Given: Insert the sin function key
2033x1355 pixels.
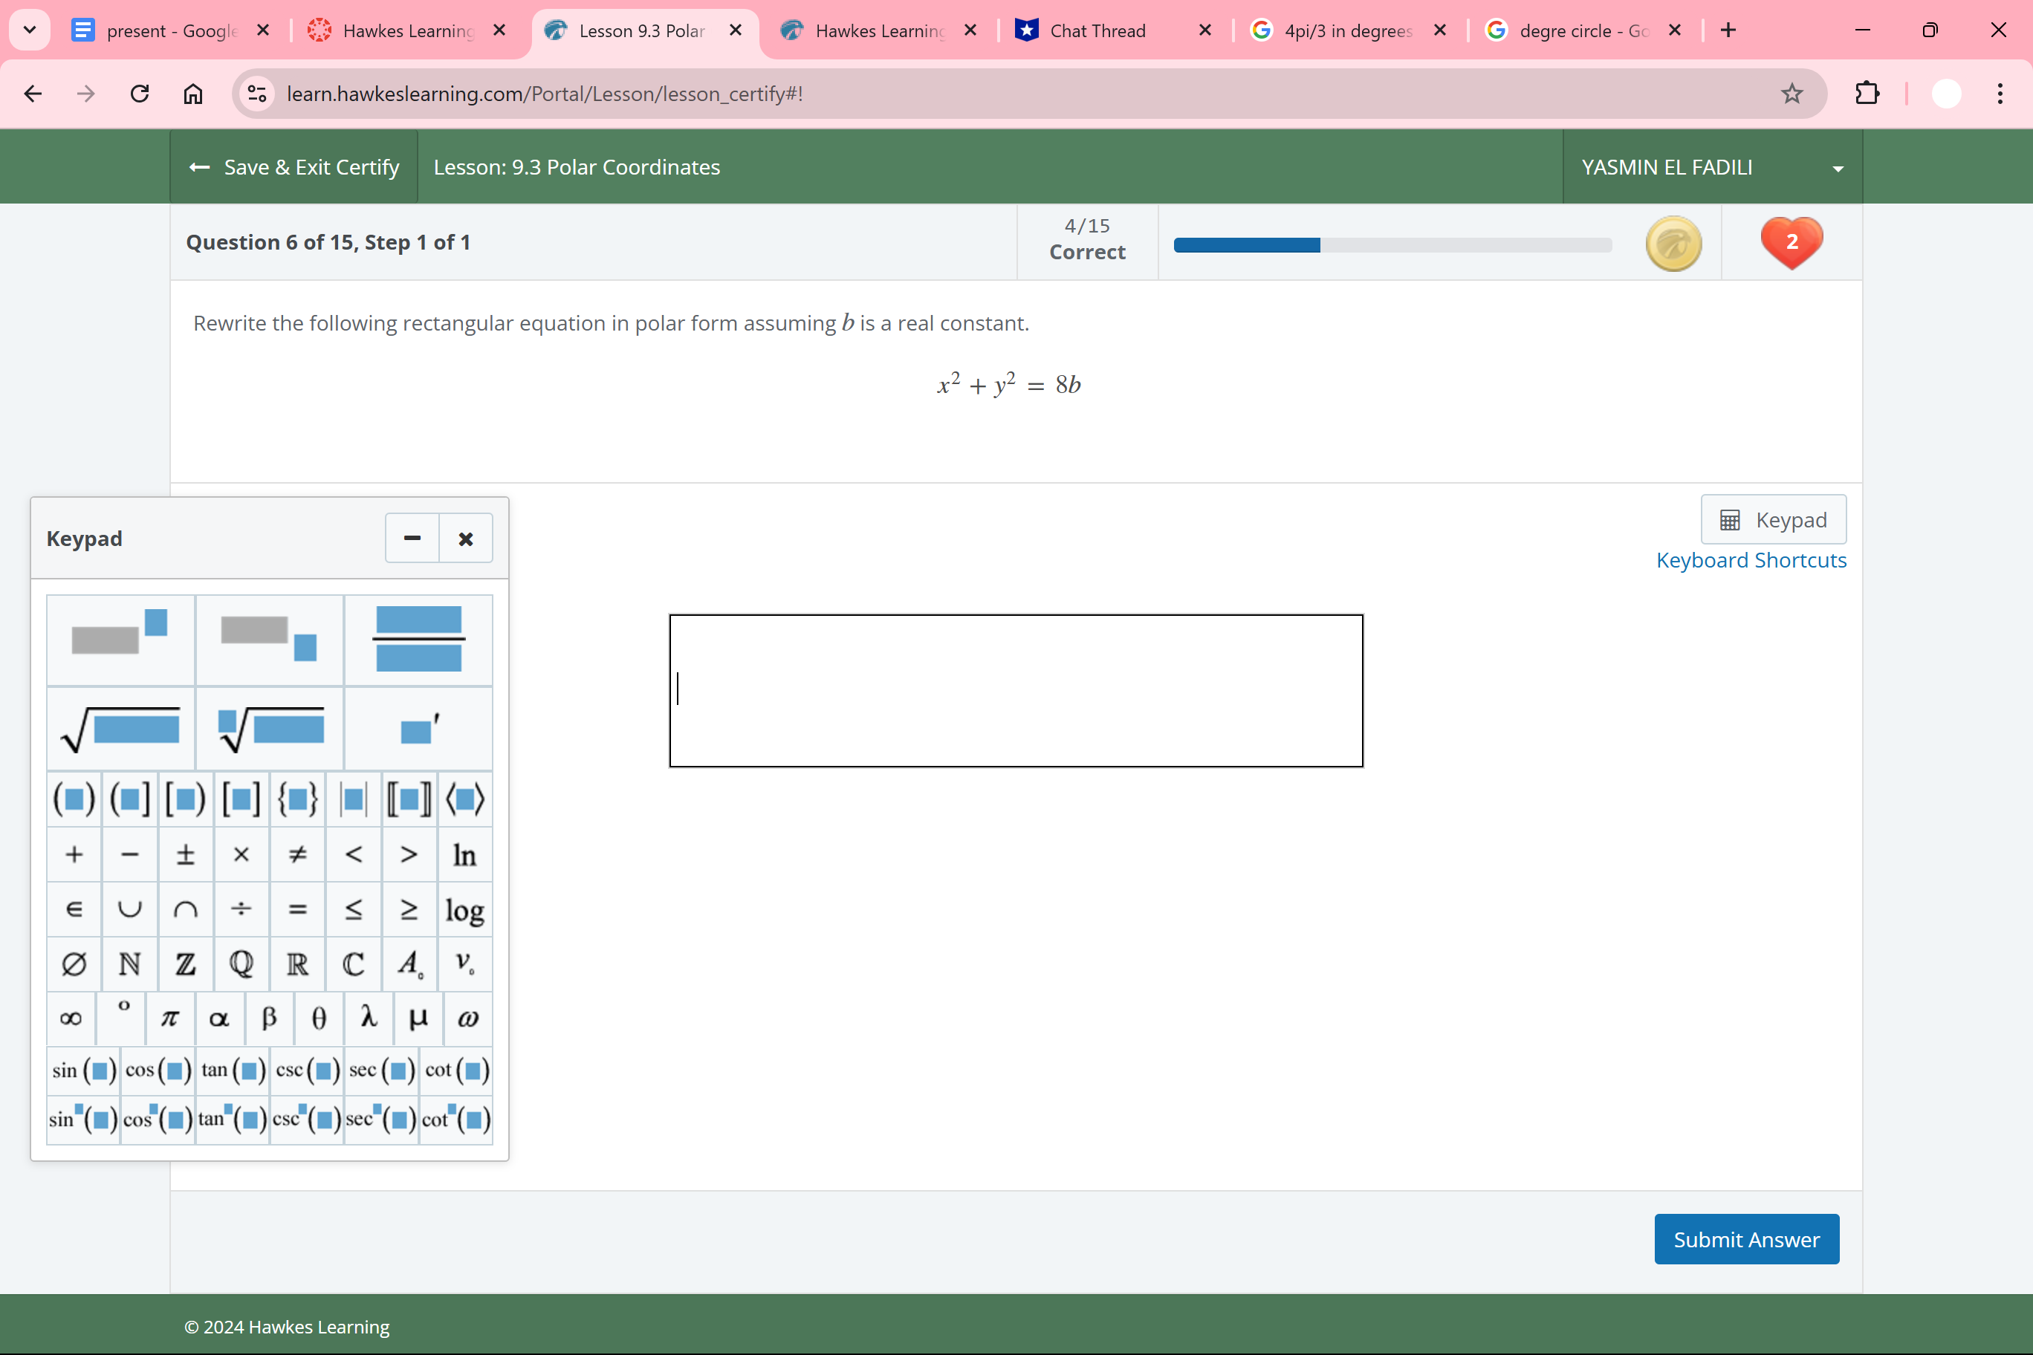Looking at the screenshot, I should pyautogui.click(x=84, y=1070).
